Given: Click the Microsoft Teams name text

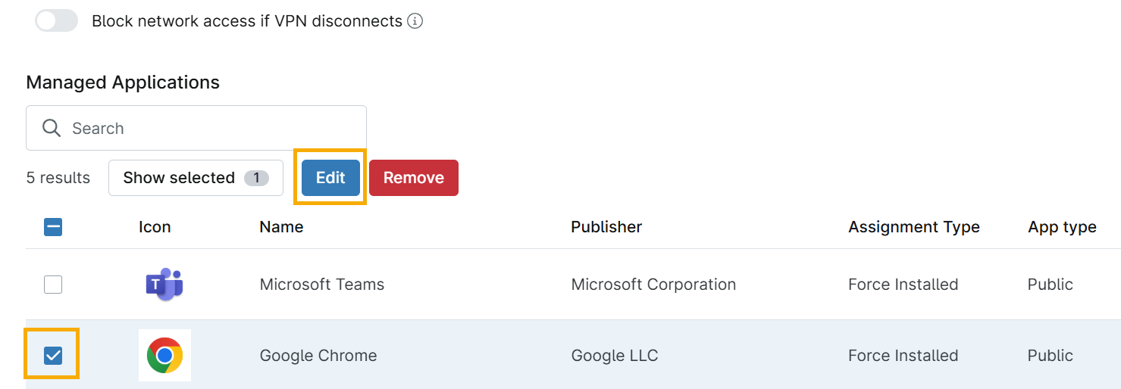Looking at the screenshot, I should [x=321, y=285].
